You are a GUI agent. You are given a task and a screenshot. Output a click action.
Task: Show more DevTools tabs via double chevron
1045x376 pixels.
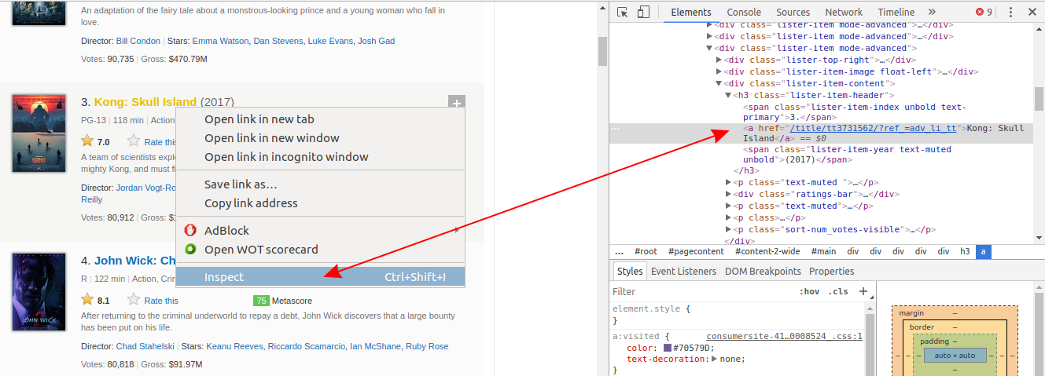[932, 12]
